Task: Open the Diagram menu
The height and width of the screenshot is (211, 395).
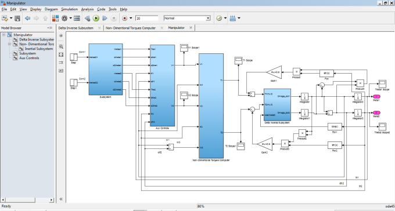Action: (x=51, y=9)
